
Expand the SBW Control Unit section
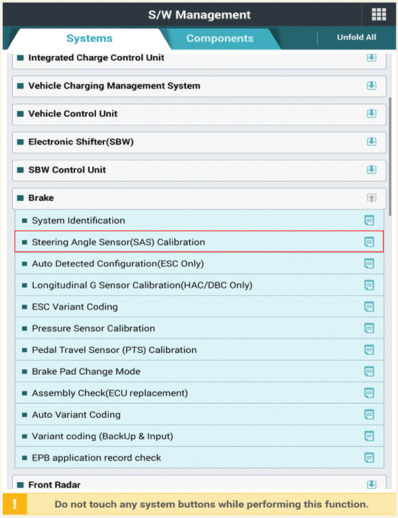pos(372,170)
